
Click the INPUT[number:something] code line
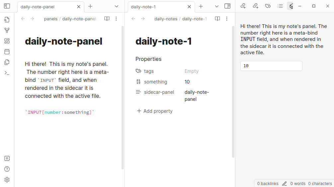(x=60, y=112)
